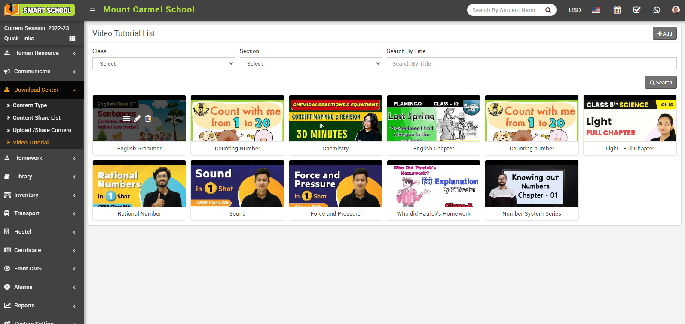Viewport: 685px width, 324px height.
Task: Select Upload /Share Content menu item
Action: coord(42,130)
